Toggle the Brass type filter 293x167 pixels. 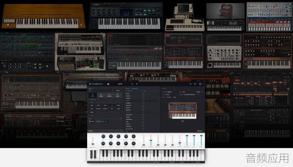(99, 105)
